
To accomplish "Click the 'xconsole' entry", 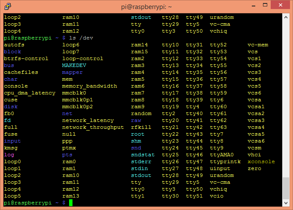I will 261,162.
